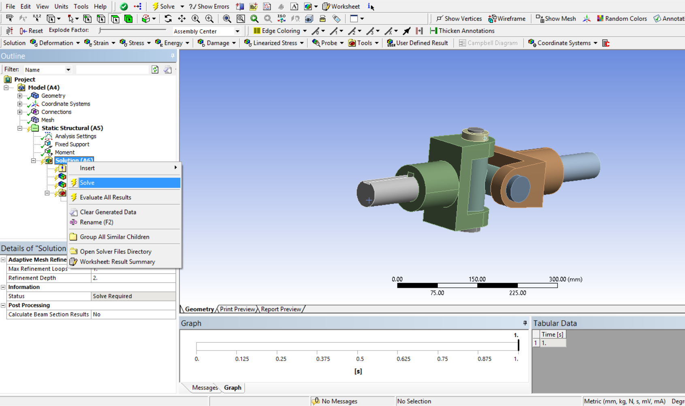
Task: Click the graph timeline end marker
Action: click(x=518, y=345)
